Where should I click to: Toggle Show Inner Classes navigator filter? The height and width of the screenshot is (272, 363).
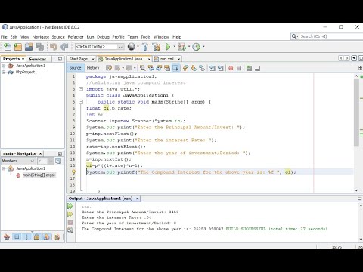pyautogui.click(x=47, y=236)
